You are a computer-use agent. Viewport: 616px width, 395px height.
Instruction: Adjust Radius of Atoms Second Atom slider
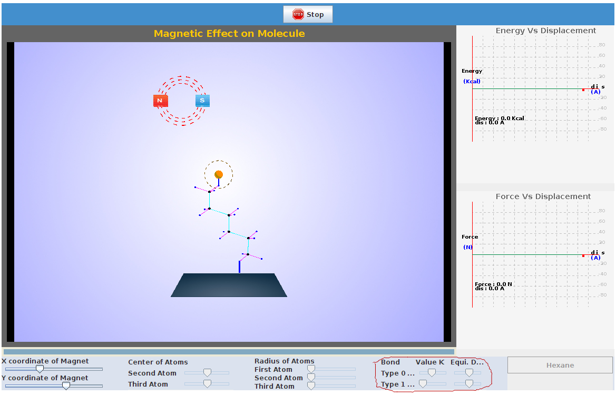(331, 377)
